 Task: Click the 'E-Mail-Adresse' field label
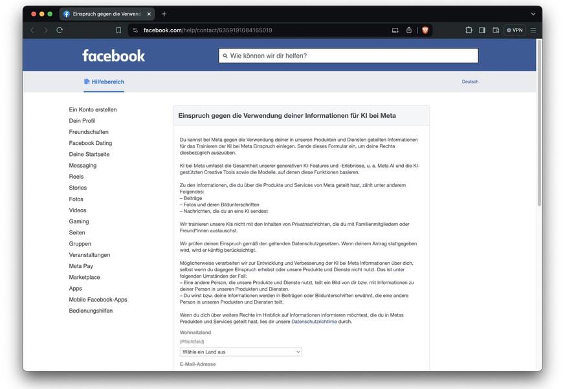point(197,364)
